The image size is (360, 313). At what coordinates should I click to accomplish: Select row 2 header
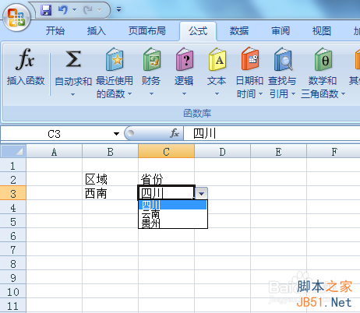pyautogui.click(x=13, y=179)
